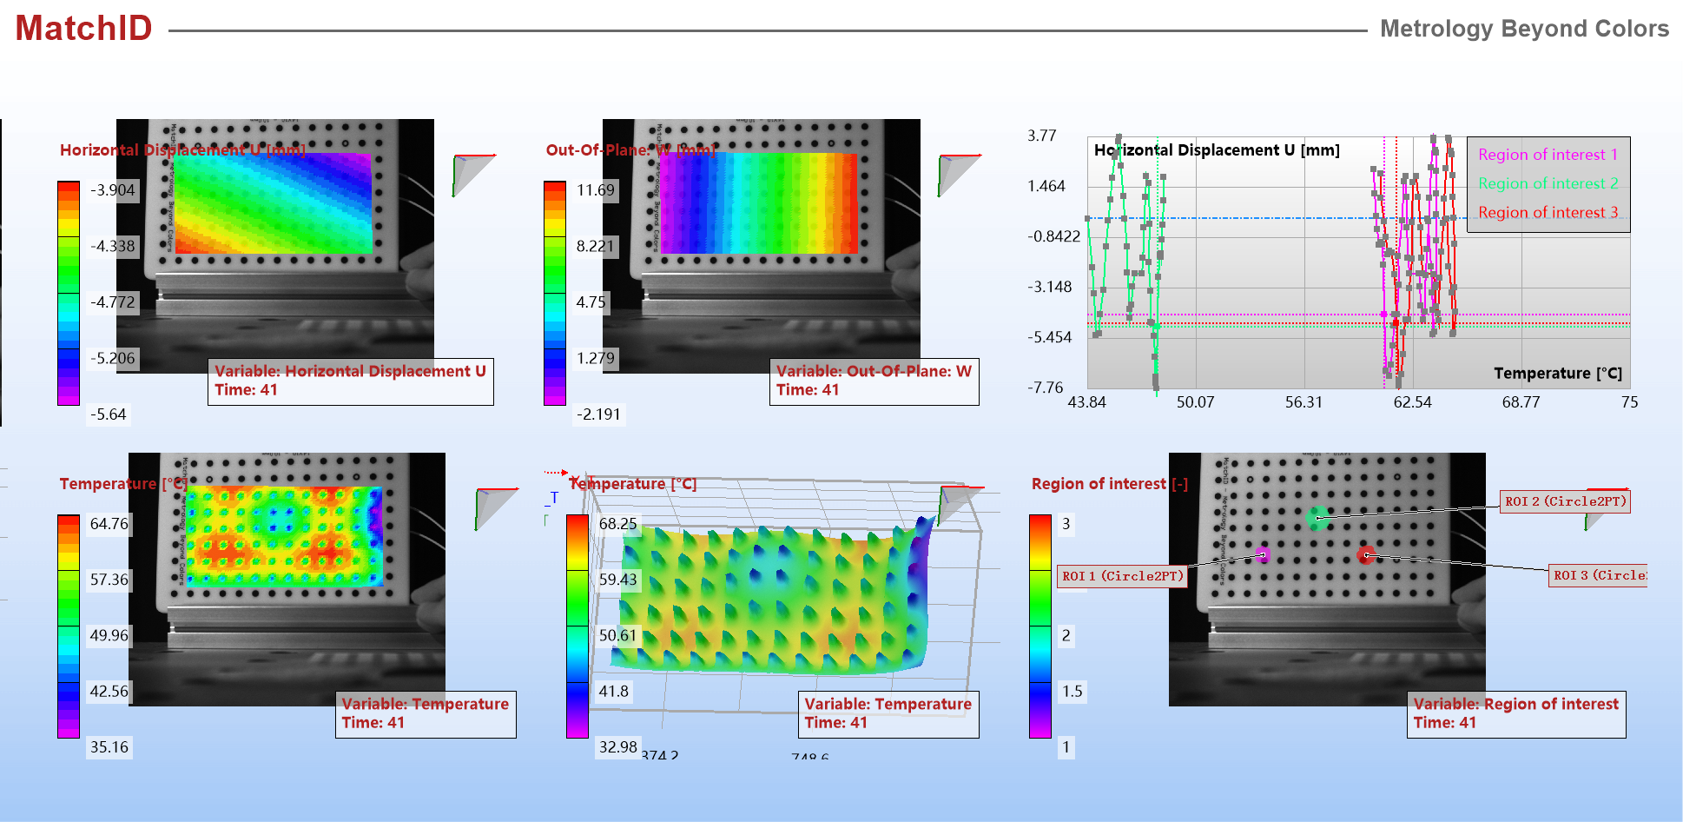Click the 'Variable: Region of interest' annotation box
The width and height of the screenshot is (1683, 822).
[1516, 714]
